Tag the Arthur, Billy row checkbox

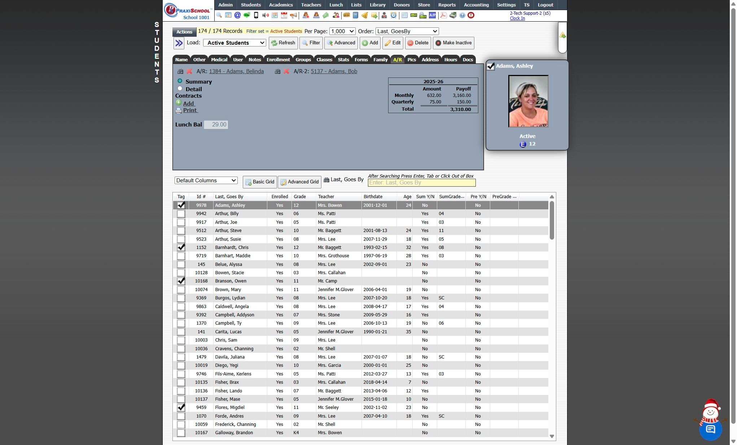[181, 214]
